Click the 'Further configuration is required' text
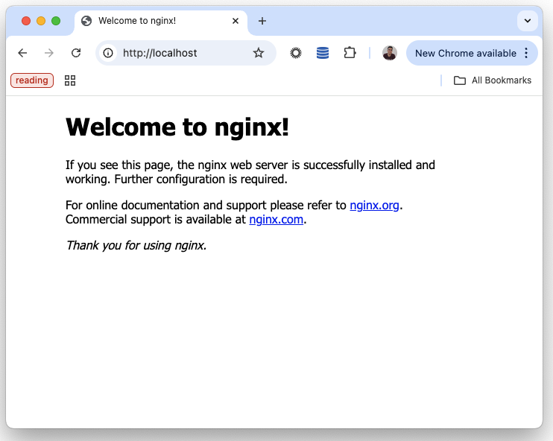The width and height of the screenshot is (553, 441). (200, 180)
